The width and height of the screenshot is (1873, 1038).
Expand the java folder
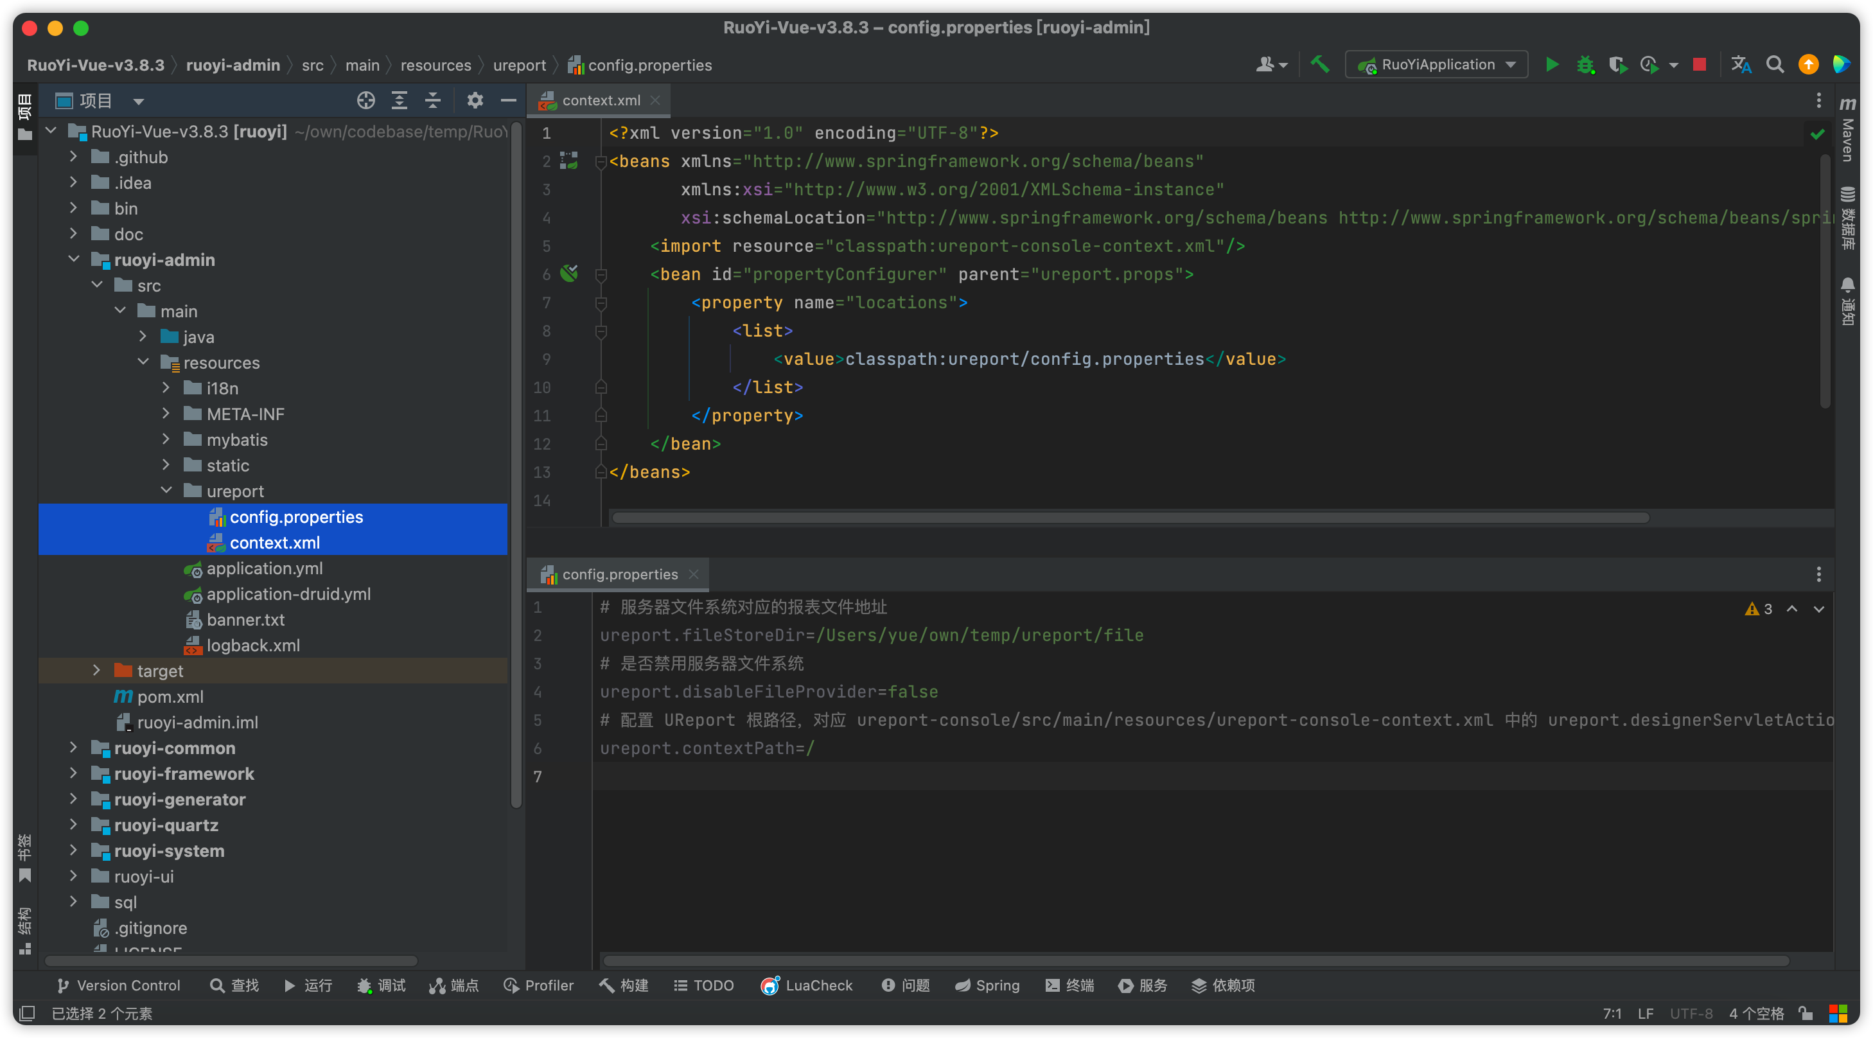143,336
